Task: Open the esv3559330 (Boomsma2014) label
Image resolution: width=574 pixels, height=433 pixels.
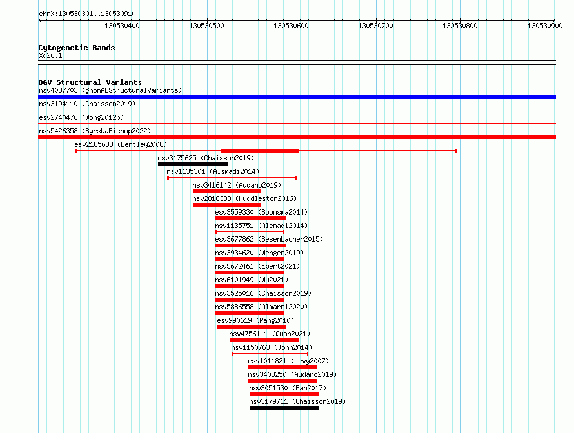Action: pos(261,212)
